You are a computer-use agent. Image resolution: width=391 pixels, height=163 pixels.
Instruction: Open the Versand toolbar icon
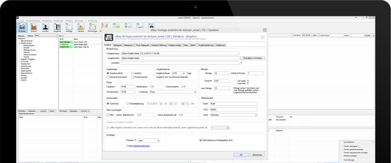click(x=81, y=28)
